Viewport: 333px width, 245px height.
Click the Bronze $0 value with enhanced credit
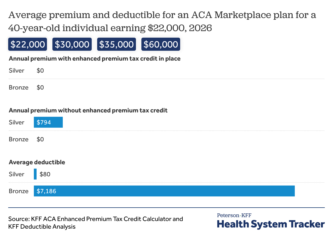[40, 88]
